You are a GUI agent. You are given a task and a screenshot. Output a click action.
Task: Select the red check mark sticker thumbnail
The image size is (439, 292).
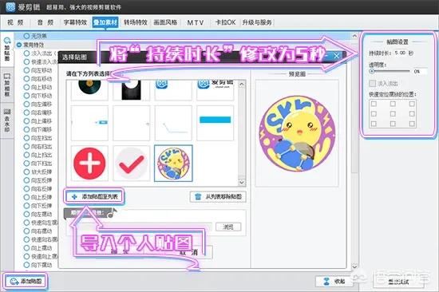coord(132,164)
